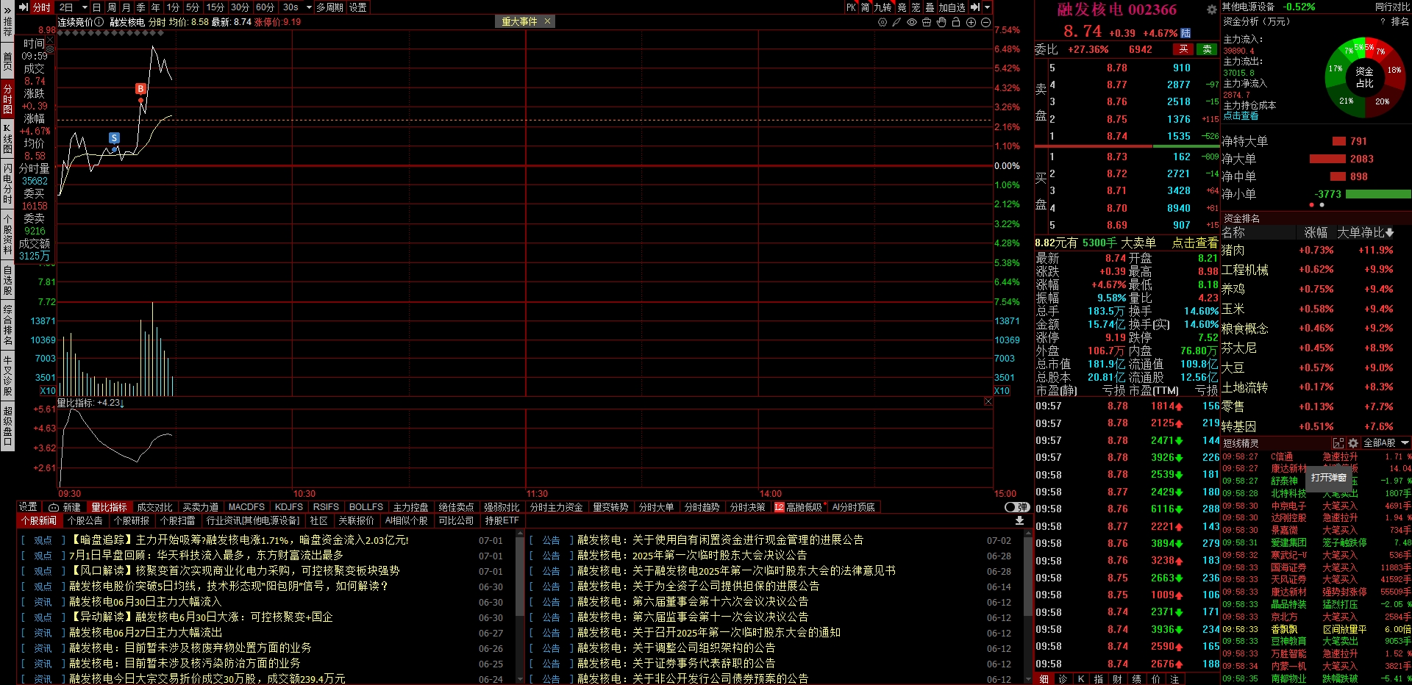
Task: Open the 全部A股 filter dropdown
Action: coord(1386,443)
